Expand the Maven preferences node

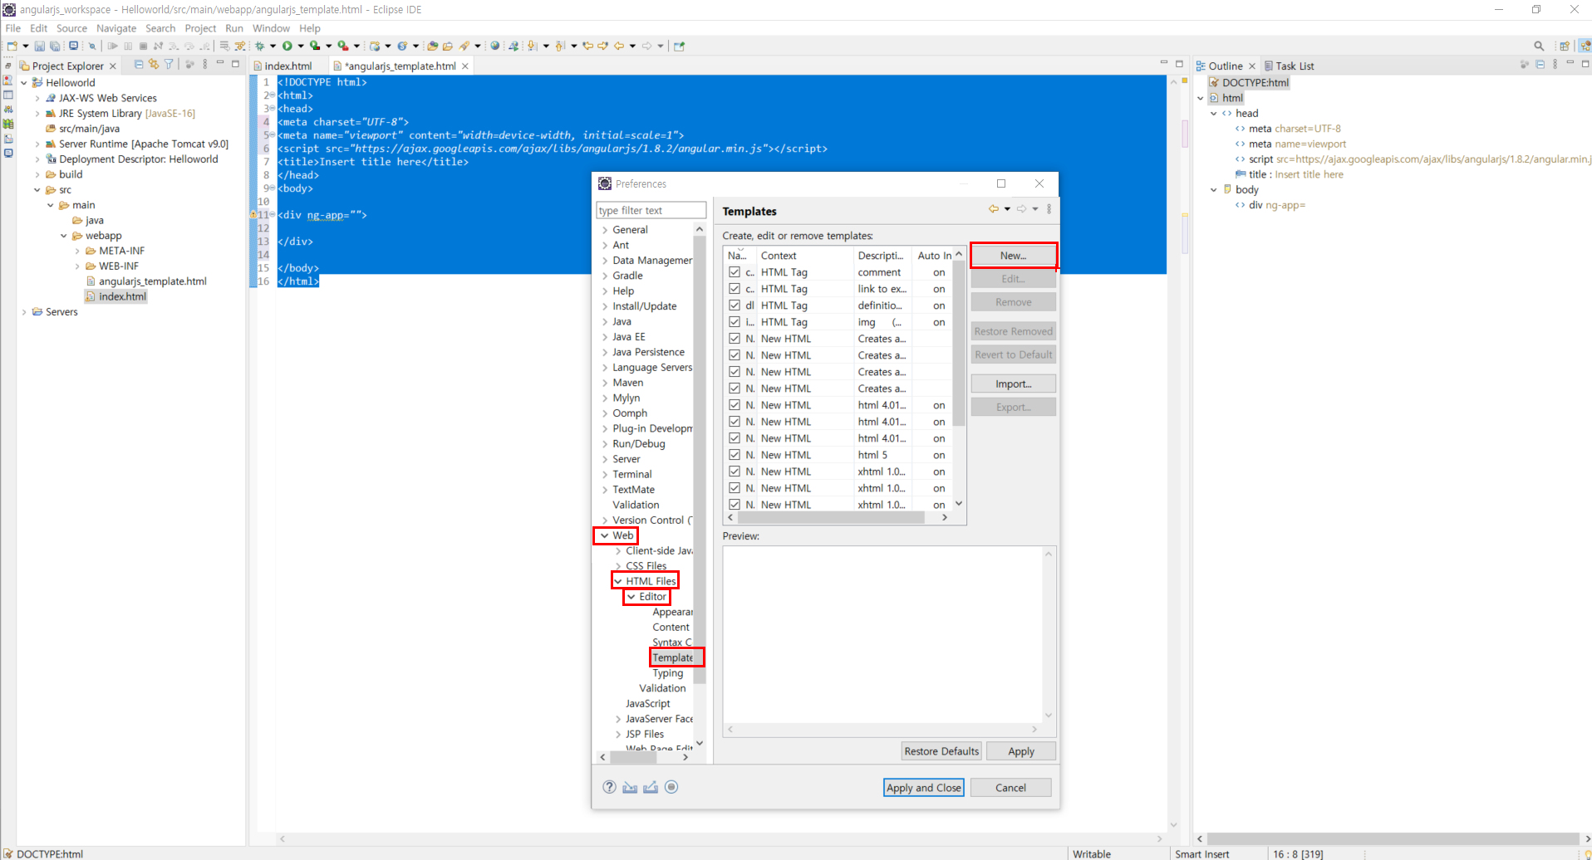(x=604, y=383)
